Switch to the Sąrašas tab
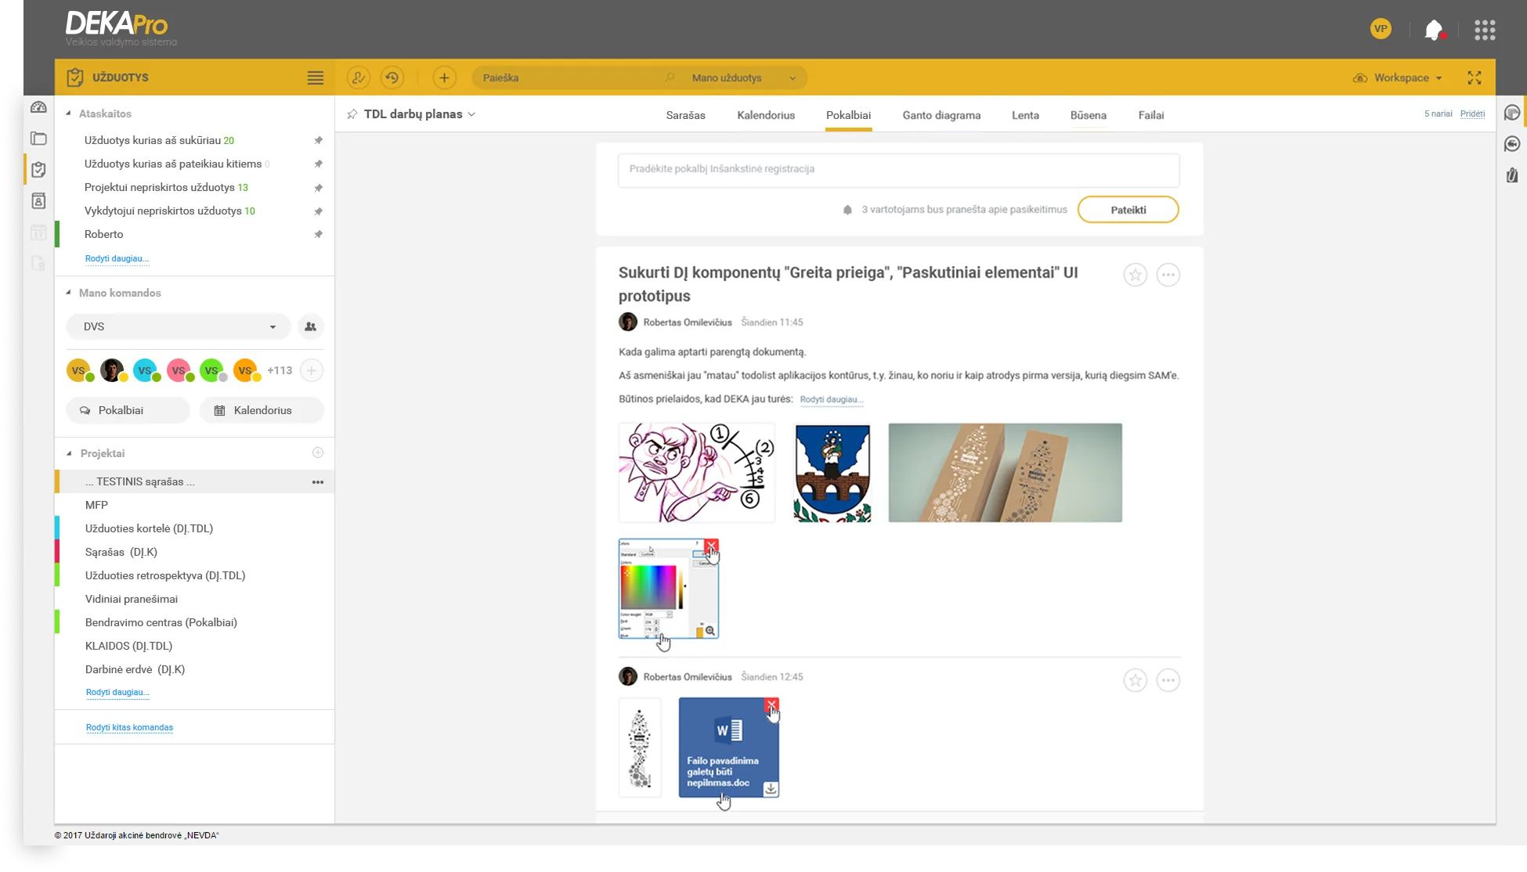The image size is (1527, 872). click(x=686, y=115)
